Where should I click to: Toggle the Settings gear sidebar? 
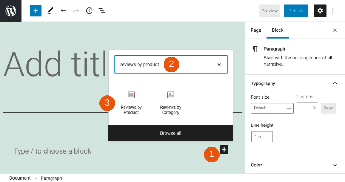(320, 11)
